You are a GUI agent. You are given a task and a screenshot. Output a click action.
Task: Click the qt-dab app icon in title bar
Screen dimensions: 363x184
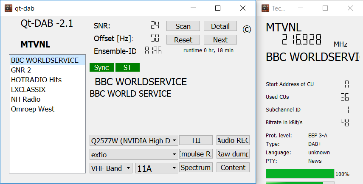click(x=8, y=8)
